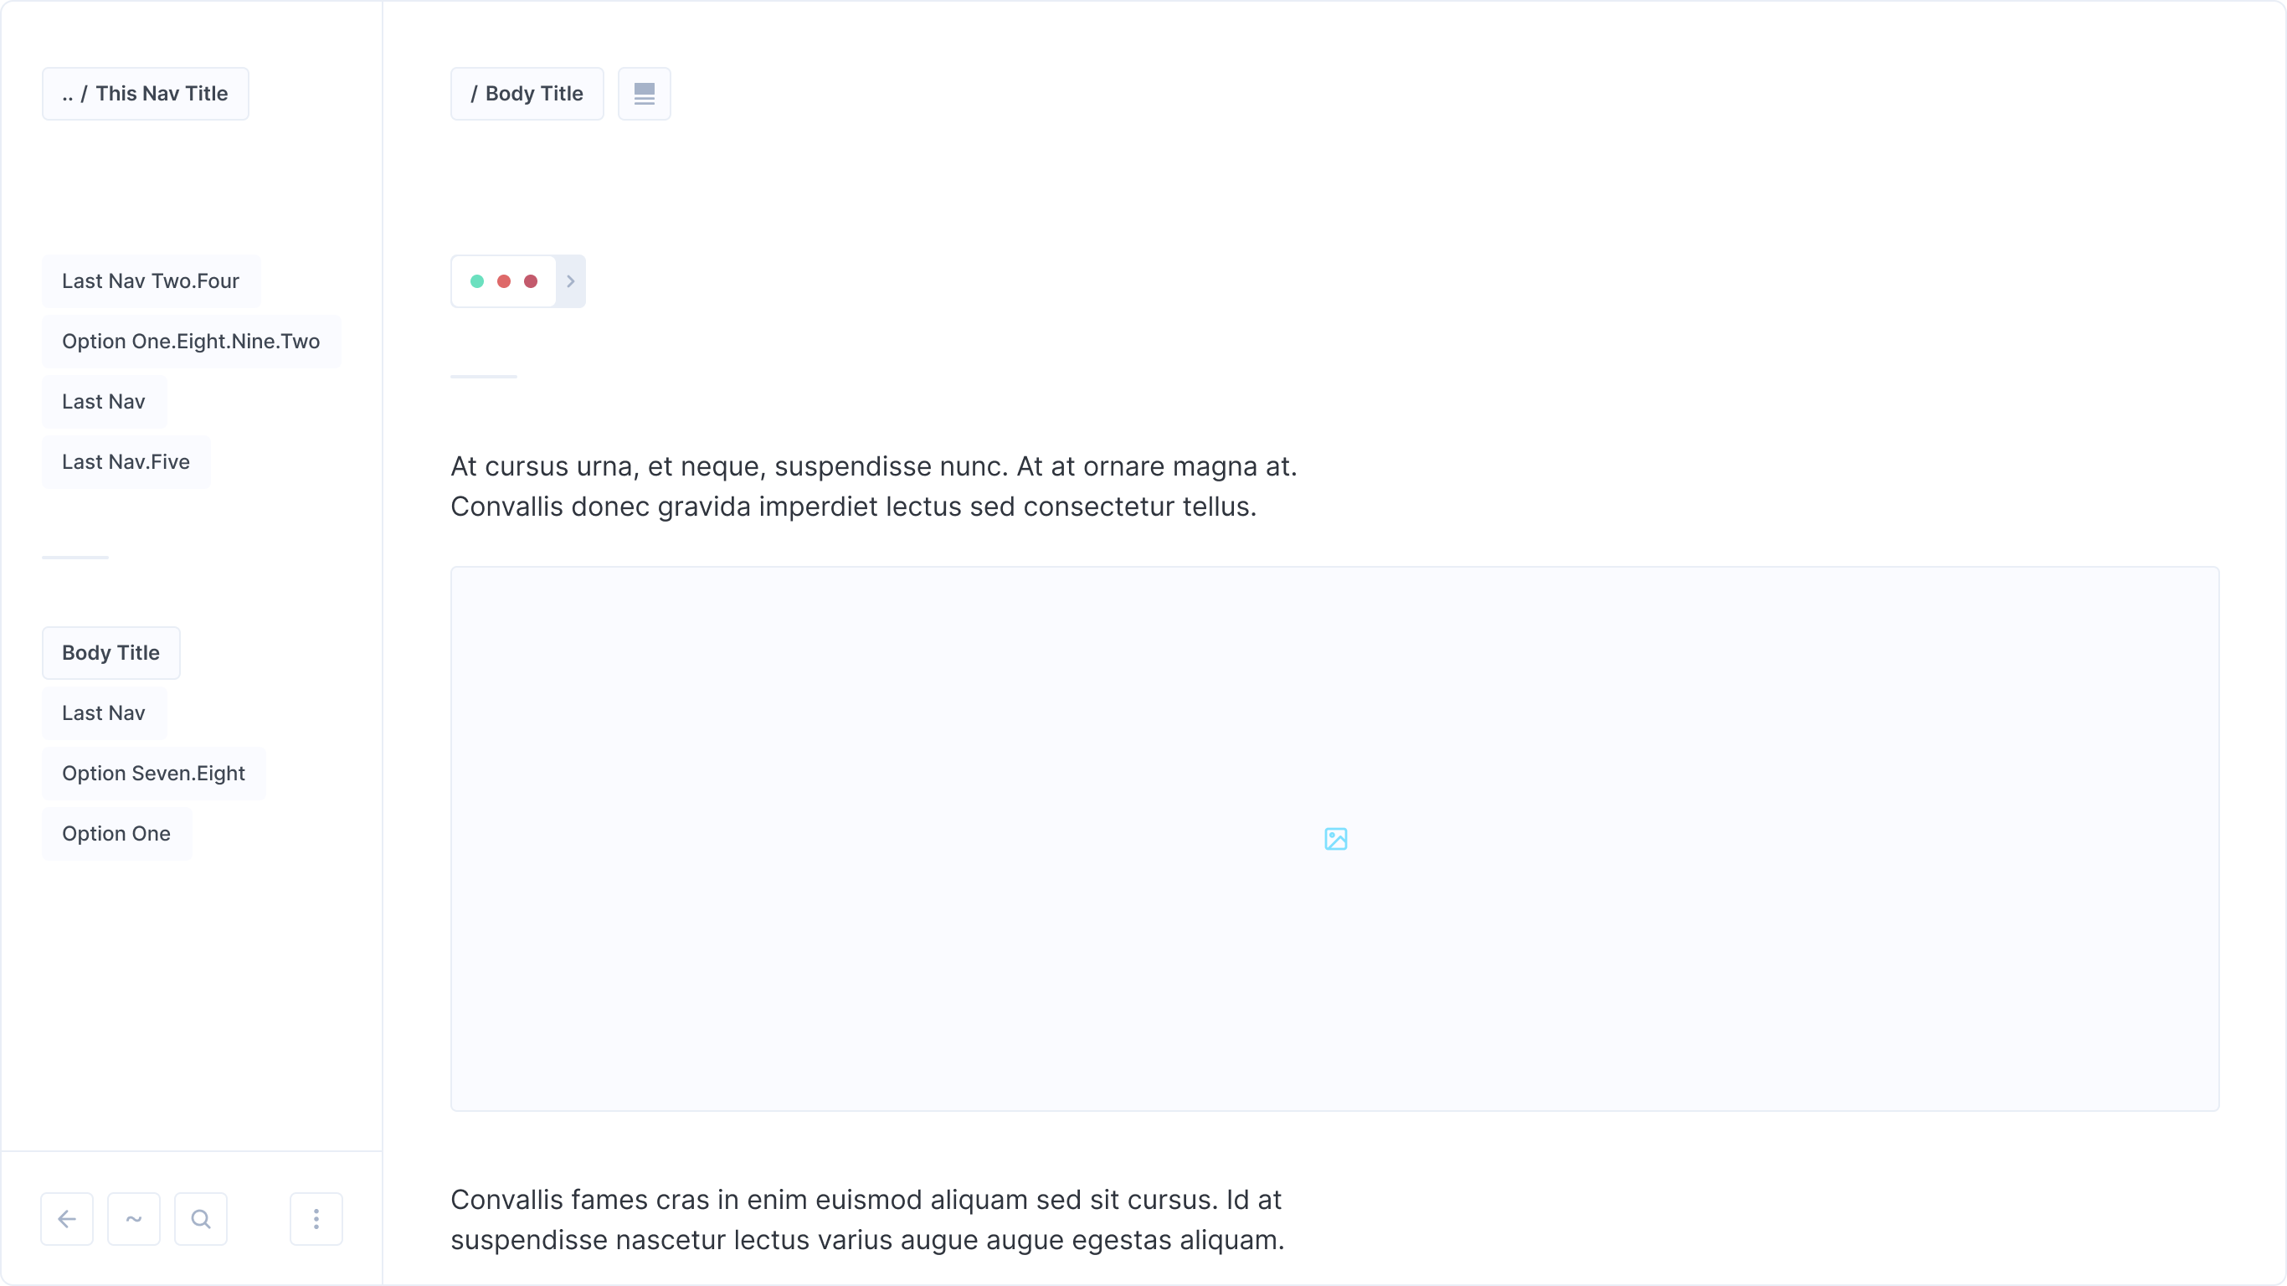Select Last Nav below Body Title
2287x1286 pixels.
coord(104,713)
